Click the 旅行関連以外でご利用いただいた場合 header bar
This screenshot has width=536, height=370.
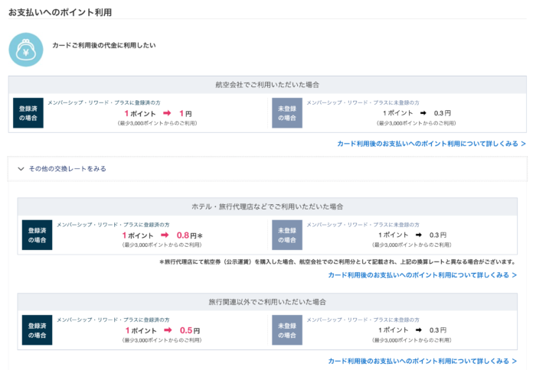tap(267, 302)
